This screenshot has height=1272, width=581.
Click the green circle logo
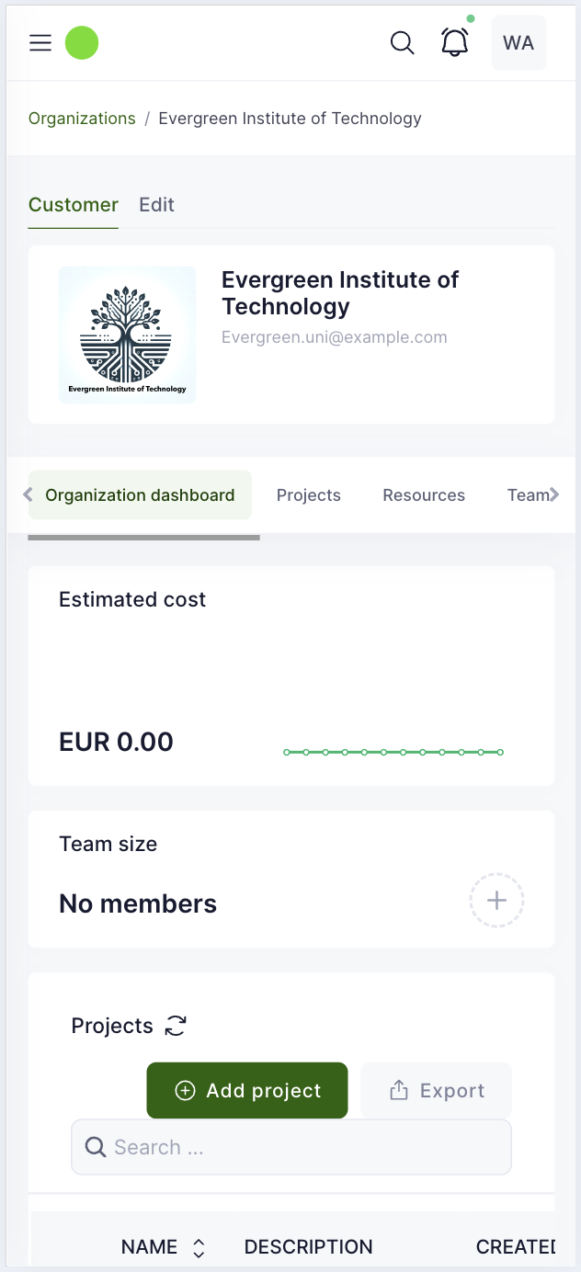[x=82, y=43]
